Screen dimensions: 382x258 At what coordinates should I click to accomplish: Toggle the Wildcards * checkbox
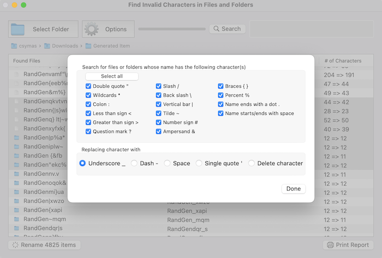(88, 95)
